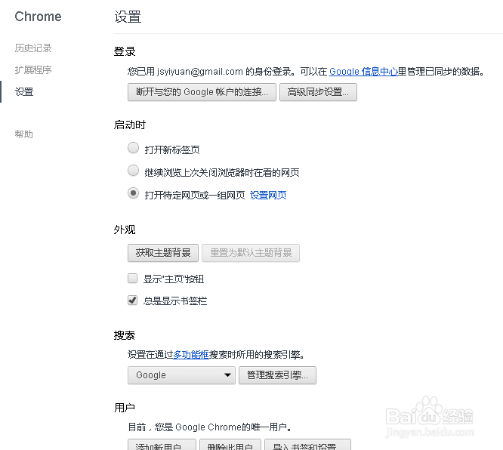This screenshot has height=450, width=503.
Task: Click the 登录 section heading
Action: 125,51
